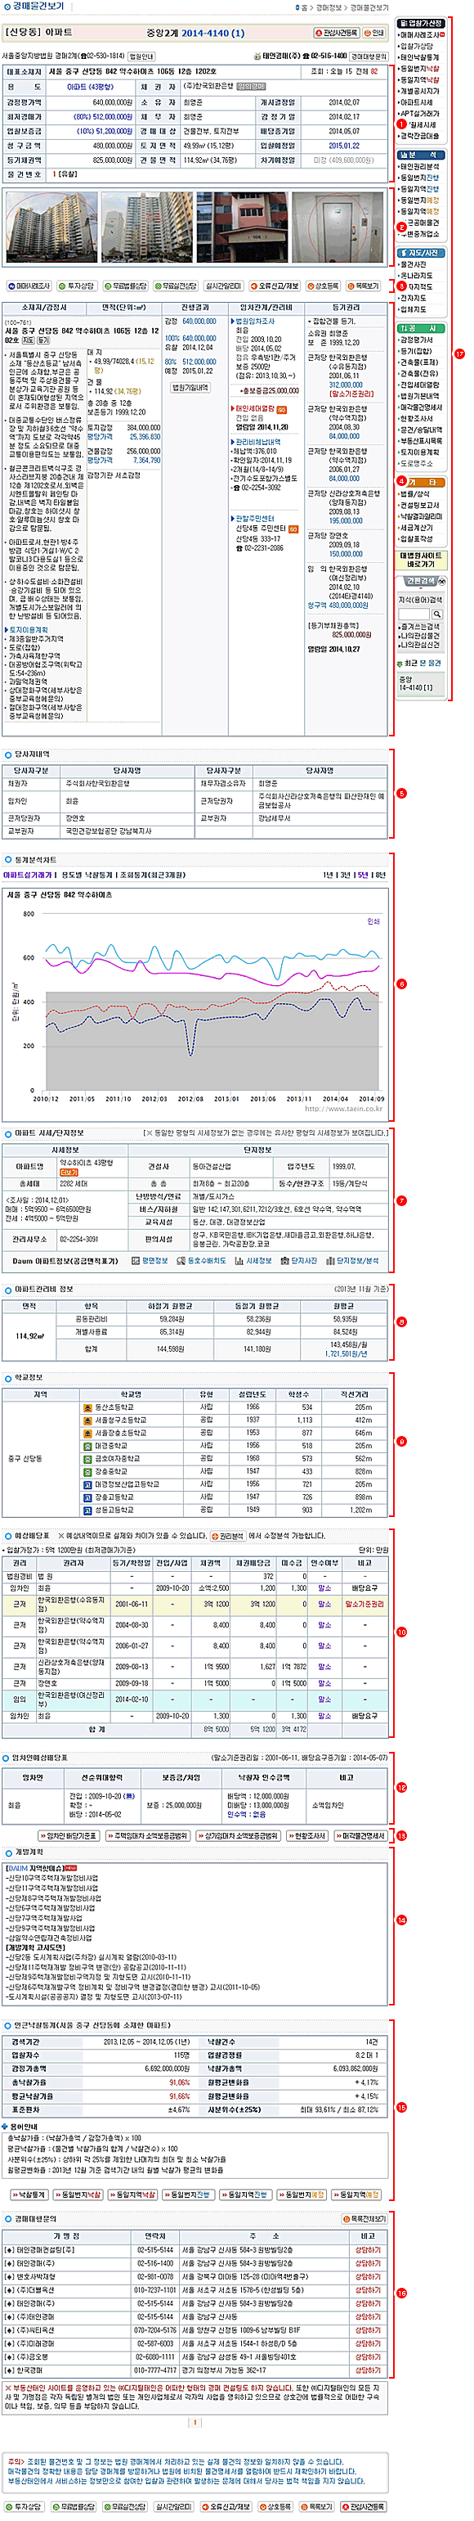The height and width of the screenshot is (2521, 474).
Task: Open 태인권리분석 in the right sidebar
Action: [418, 166]
